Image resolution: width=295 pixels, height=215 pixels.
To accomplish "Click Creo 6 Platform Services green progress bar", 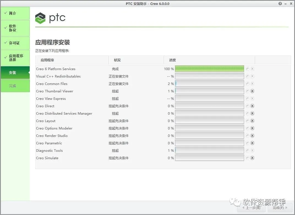I will (209, 69).
